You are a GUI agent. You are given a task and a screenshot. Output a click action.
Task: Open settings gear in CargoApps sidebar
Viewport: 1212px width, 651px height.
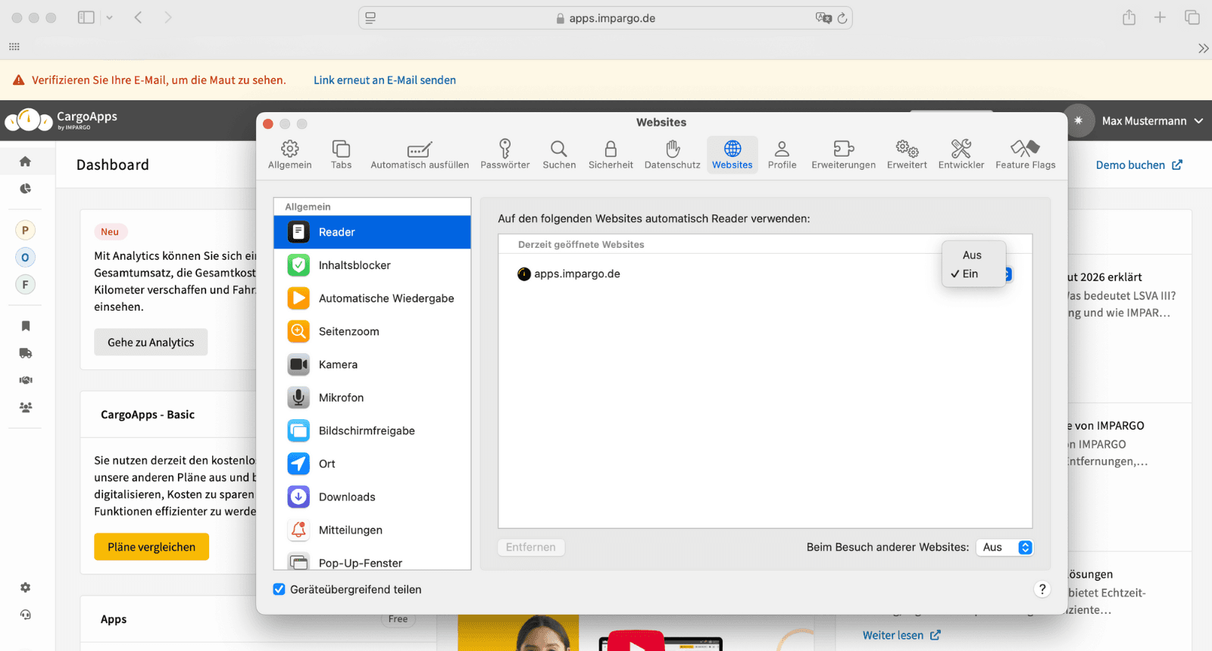[25, 587]
